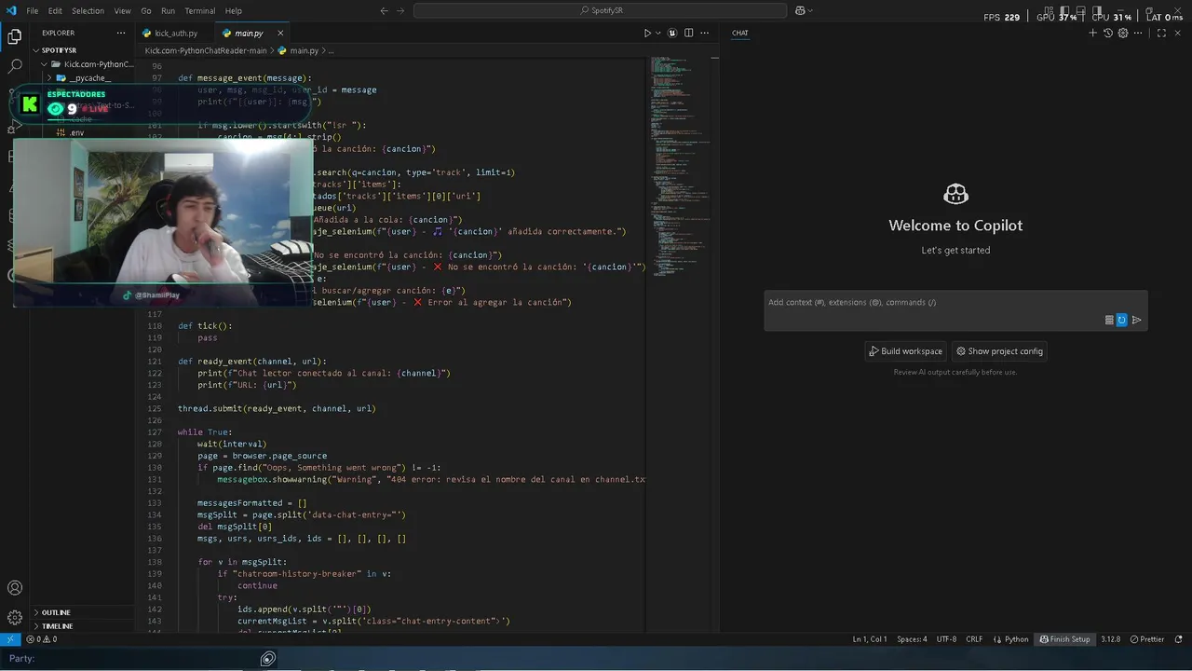Click Show project config button
Image resolution: width=1192 pixels, height=671 pixels.
click(x=999, y=351)
